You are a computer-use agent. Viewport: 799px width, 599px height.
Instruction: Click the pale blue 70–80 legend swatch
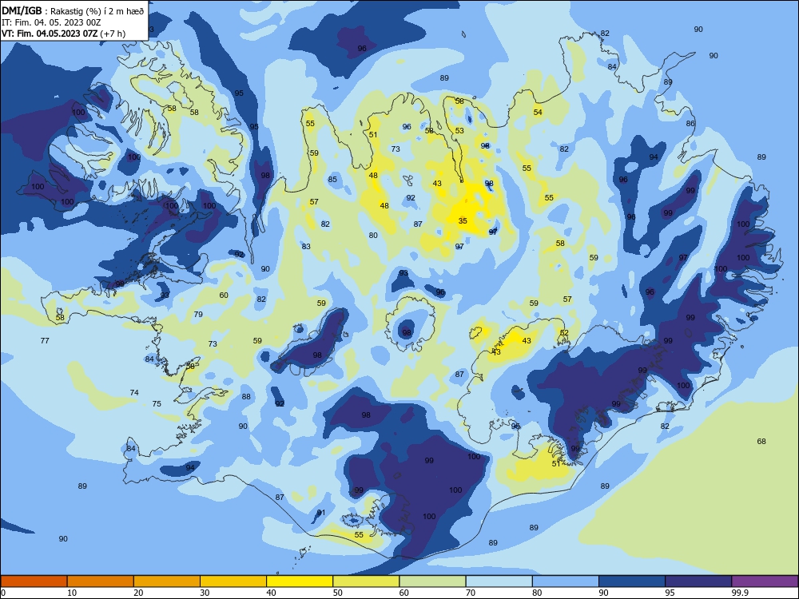[499, 581]
